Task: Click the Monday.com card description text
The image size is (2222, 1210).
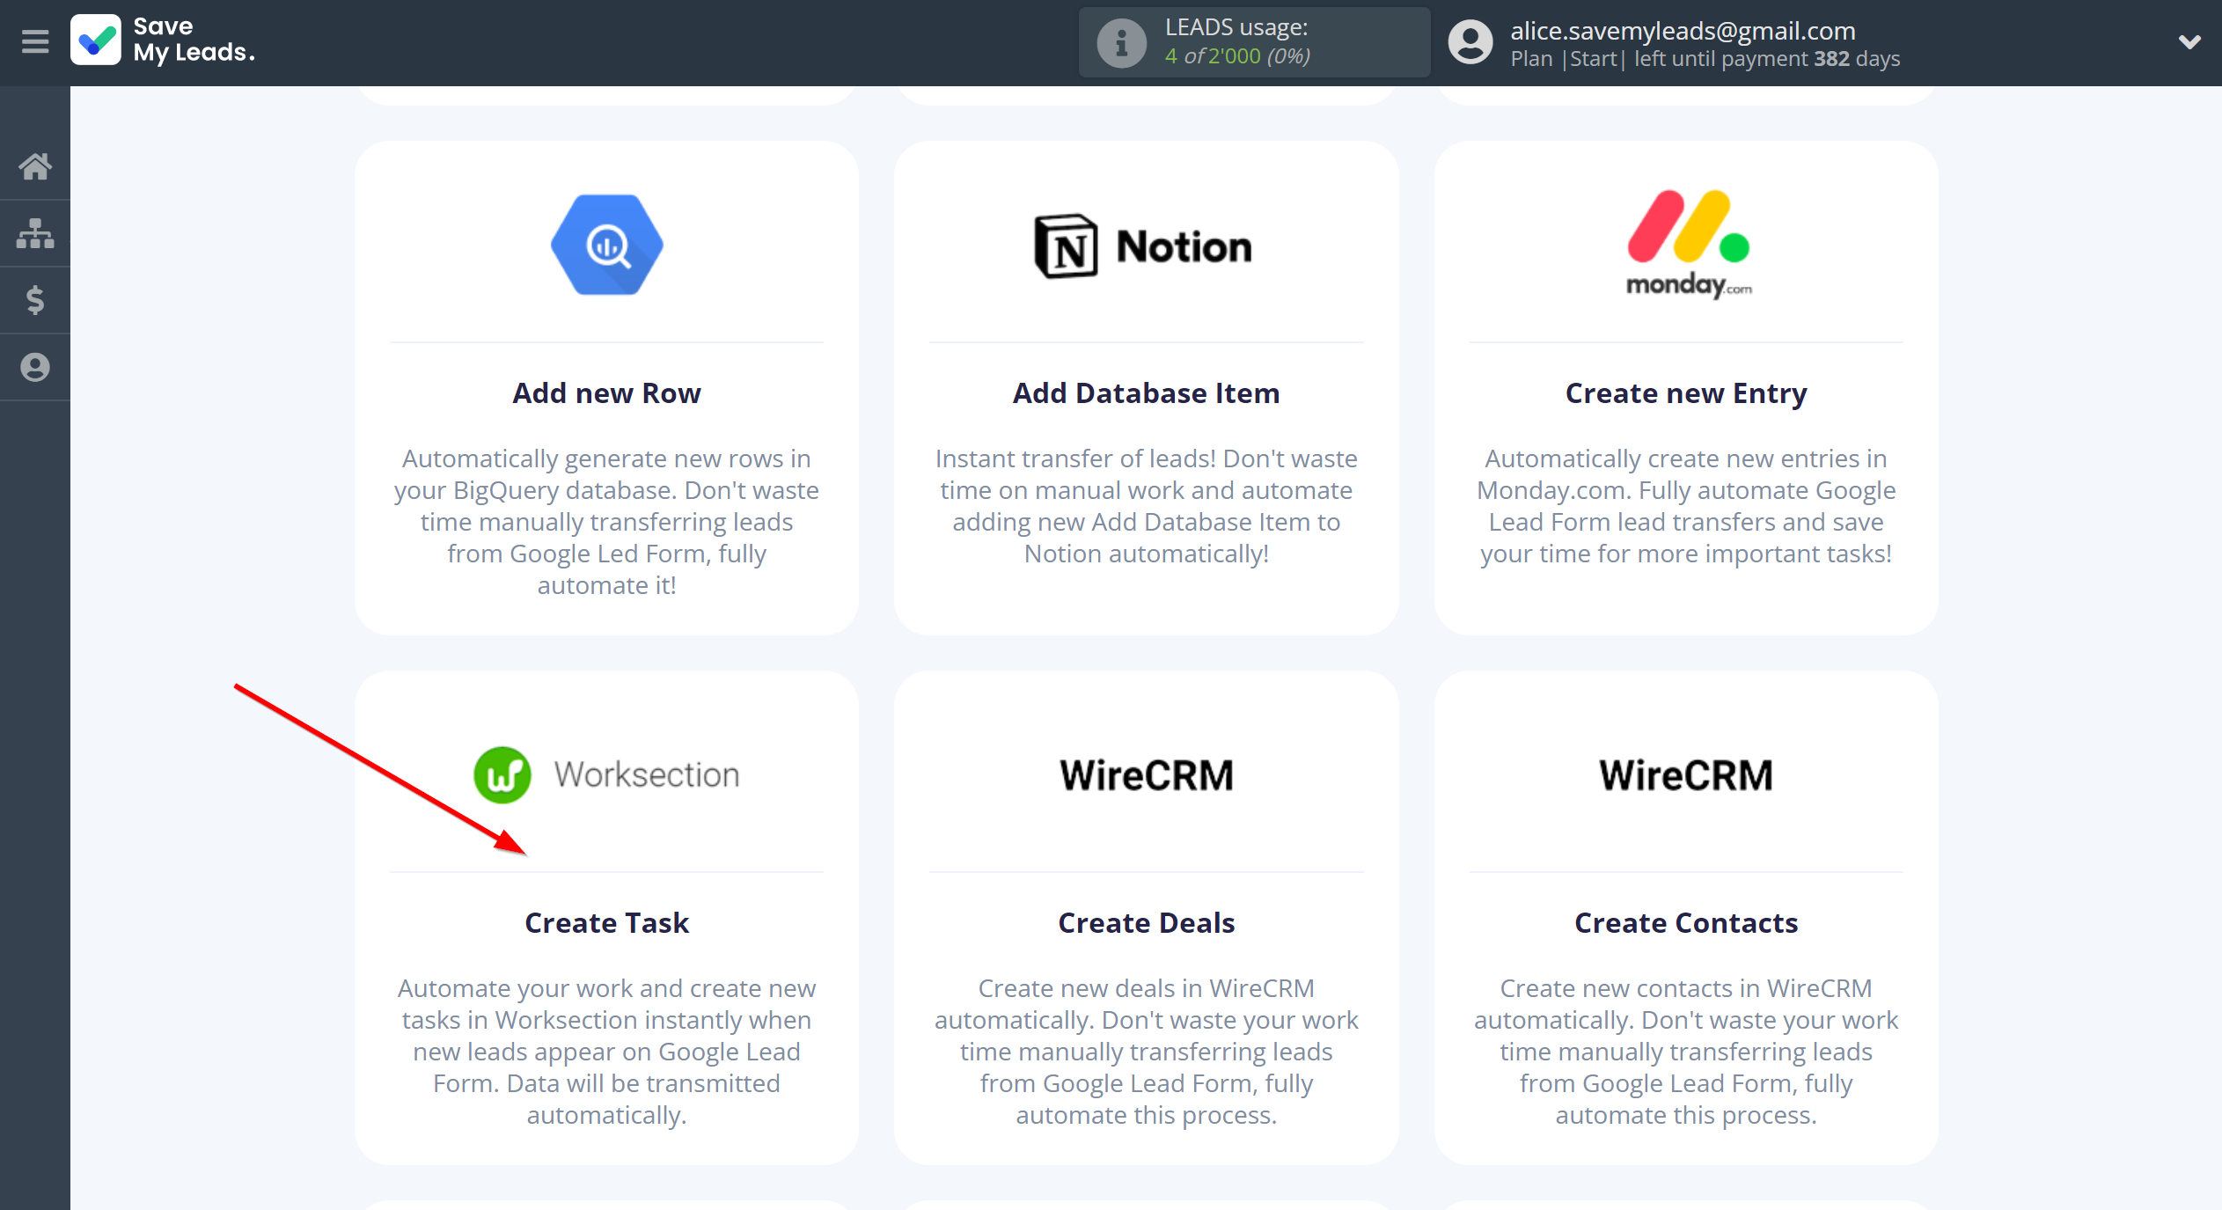Action: pyautogui.click(x=1686, y=506)
